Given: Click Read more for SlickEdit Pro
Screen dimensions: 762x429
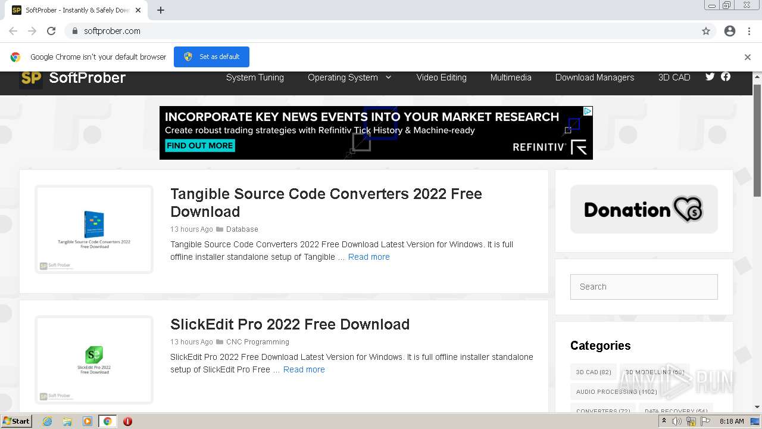Looking at the screenshot, I should pos(304,369).
